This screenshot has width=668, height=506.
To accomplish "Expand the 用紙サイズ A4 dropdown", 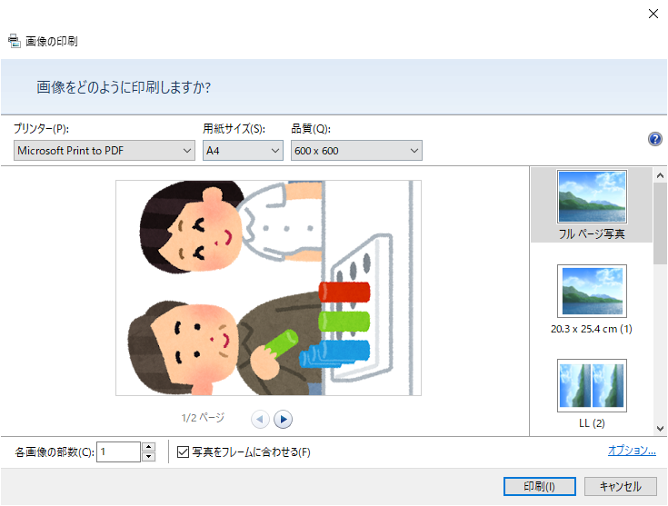I will pyautogui.click(x=243, y=150).
